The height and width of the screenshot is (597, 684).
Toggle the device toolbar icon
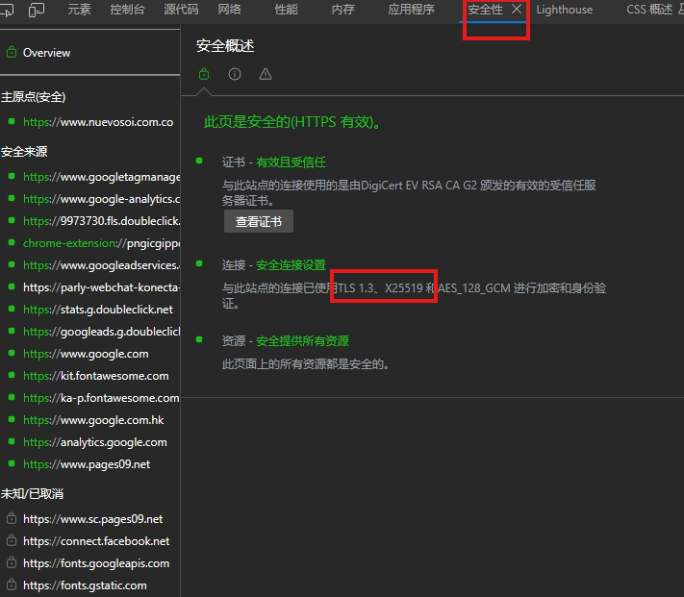click(x=37, y=10)
